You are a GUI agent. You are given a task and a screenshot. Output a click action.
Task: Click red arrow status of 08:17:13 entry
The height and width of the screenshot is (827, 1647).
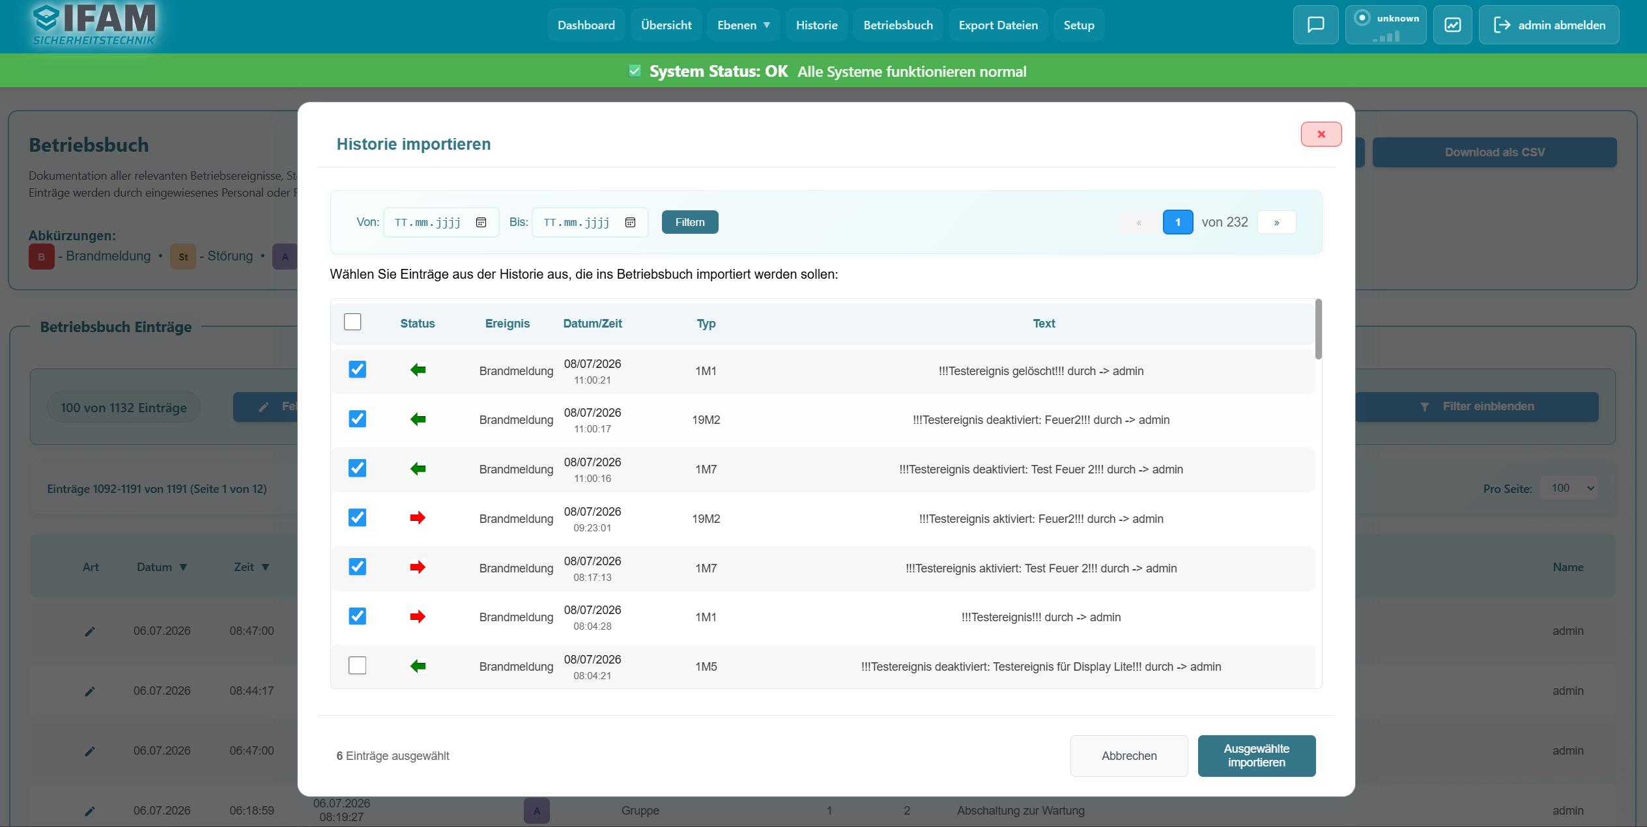pyautogui.click(x=418, y=568)
